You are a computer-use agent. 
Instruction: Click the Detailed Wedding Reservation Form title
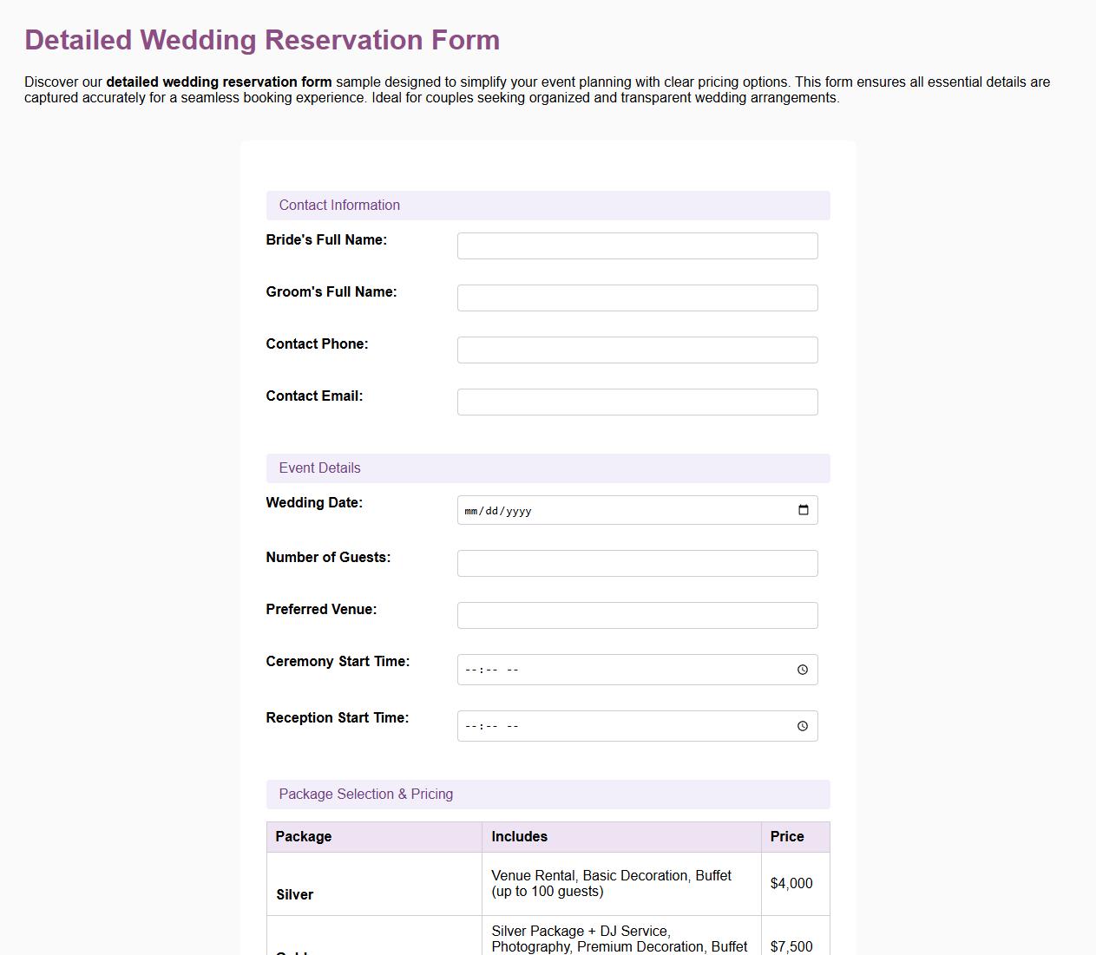[x=262, y=40]
